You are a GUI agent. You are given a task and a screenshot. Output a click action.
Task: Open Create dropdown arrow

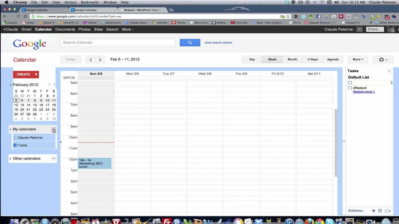36,74
